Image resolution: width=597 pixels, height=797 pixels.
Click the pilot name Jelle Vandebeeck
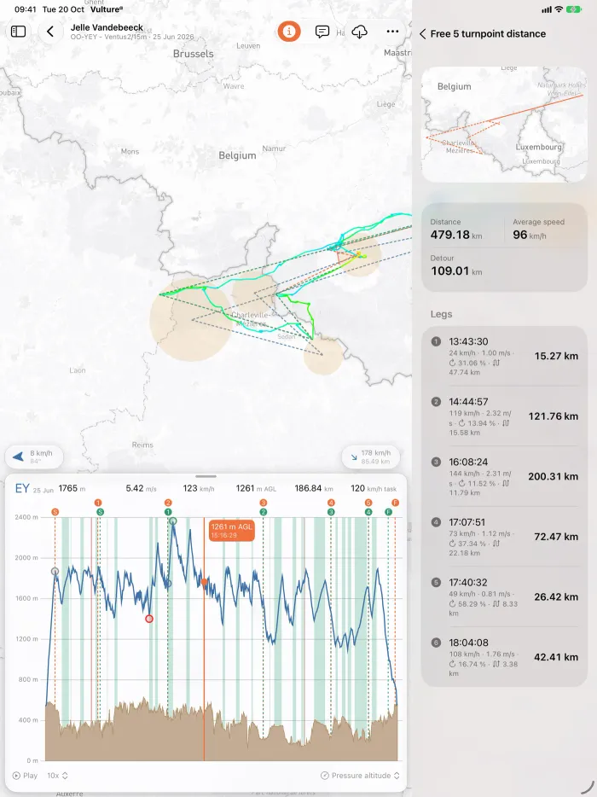click(x=107, y=27)
